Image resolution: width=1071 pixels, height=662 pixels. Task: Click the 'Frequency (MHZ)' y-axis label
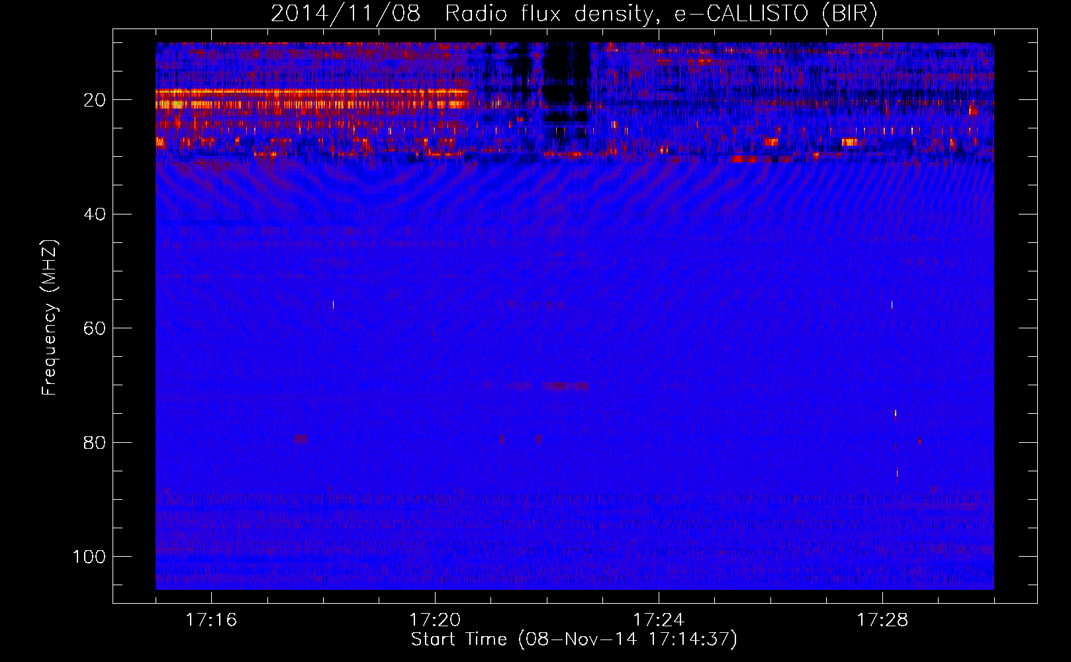[x=50, y=318]
